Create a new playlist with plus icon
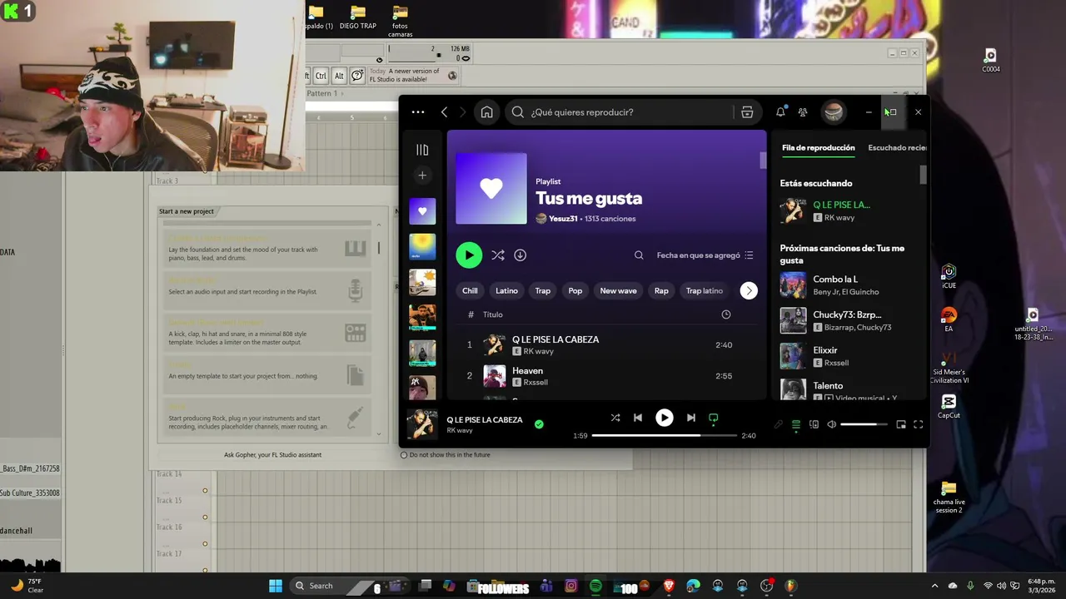1066x599 pixels. [x=422, y=176]
